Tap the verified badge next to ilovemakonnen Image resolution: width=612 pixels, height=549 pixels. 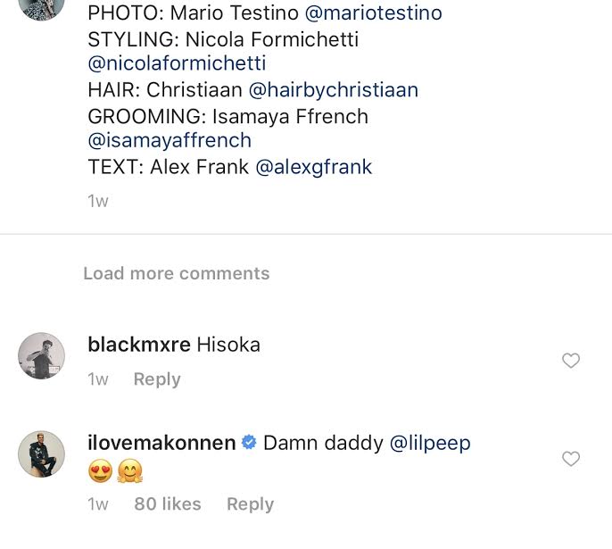pos(250,444)
